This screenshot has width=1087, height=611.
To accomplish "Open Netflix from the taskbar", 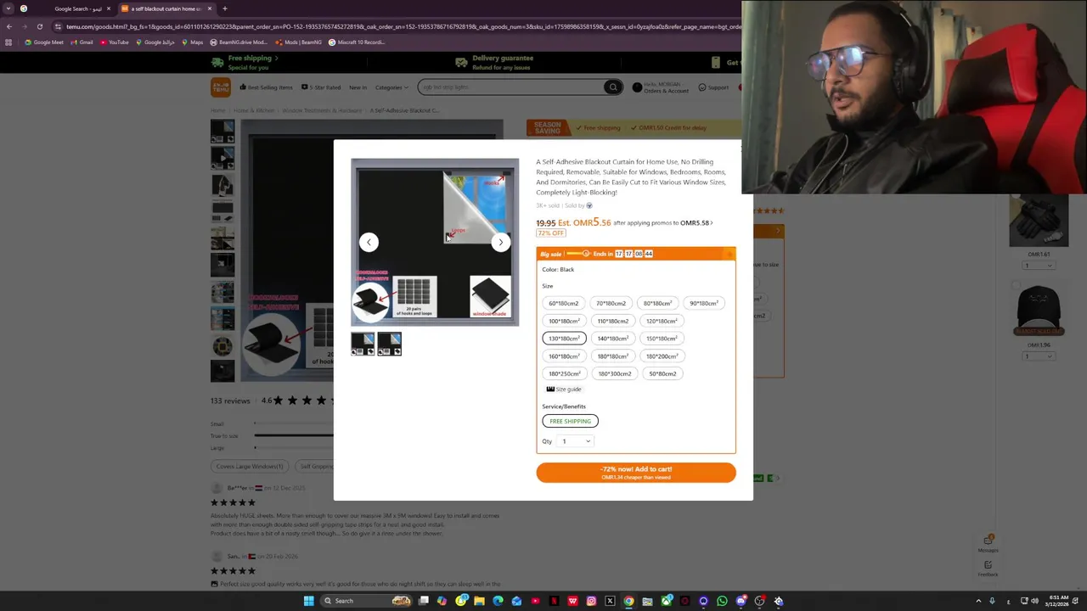I will click(x=554, y=601).
